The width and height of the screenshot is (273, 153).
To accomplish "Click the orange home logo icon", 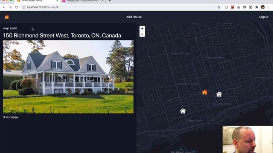I will point(7,17).
